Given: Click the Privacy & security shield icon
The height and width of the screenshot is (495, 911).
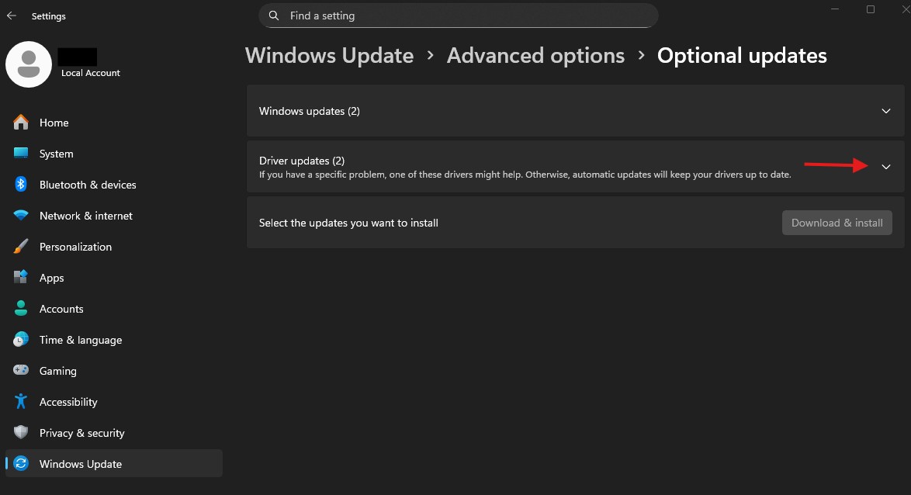Looking at the screenshot, I should pyautogui.click(x=20, y=433).
